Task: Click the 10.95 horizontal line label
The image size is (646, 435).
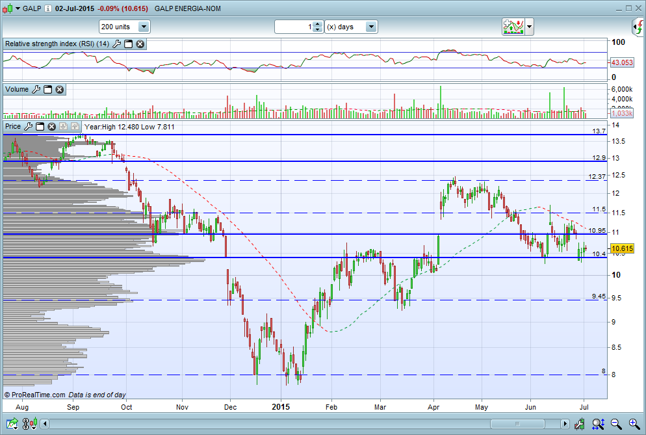Action: point(597,230)
